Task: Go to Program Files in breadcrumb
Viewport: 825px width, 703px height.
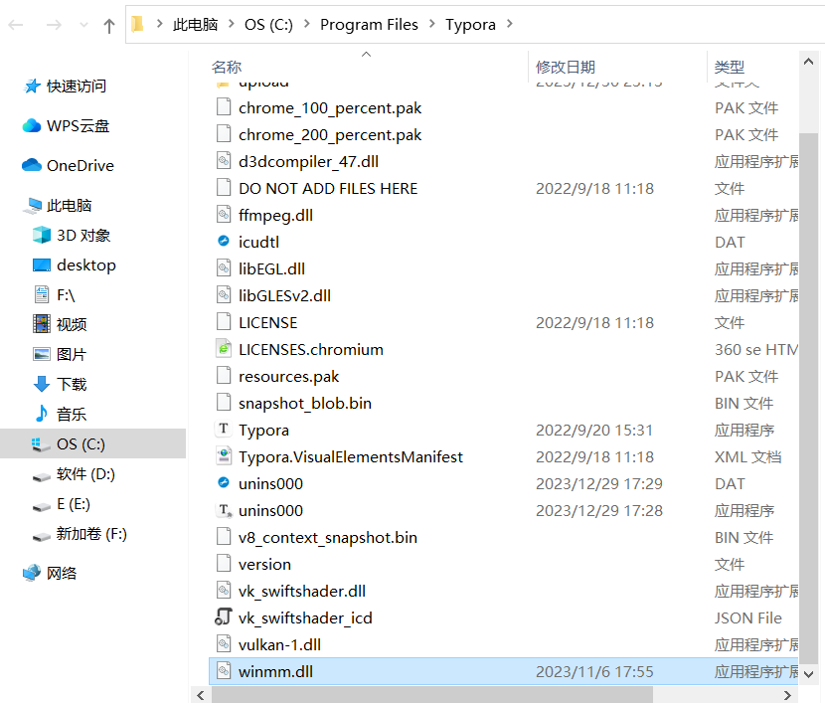Action: (369, 24)
